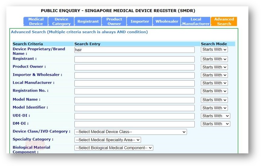Click the Specialty Category label
This screenshot has width=261, height=166.
[33, 140]
